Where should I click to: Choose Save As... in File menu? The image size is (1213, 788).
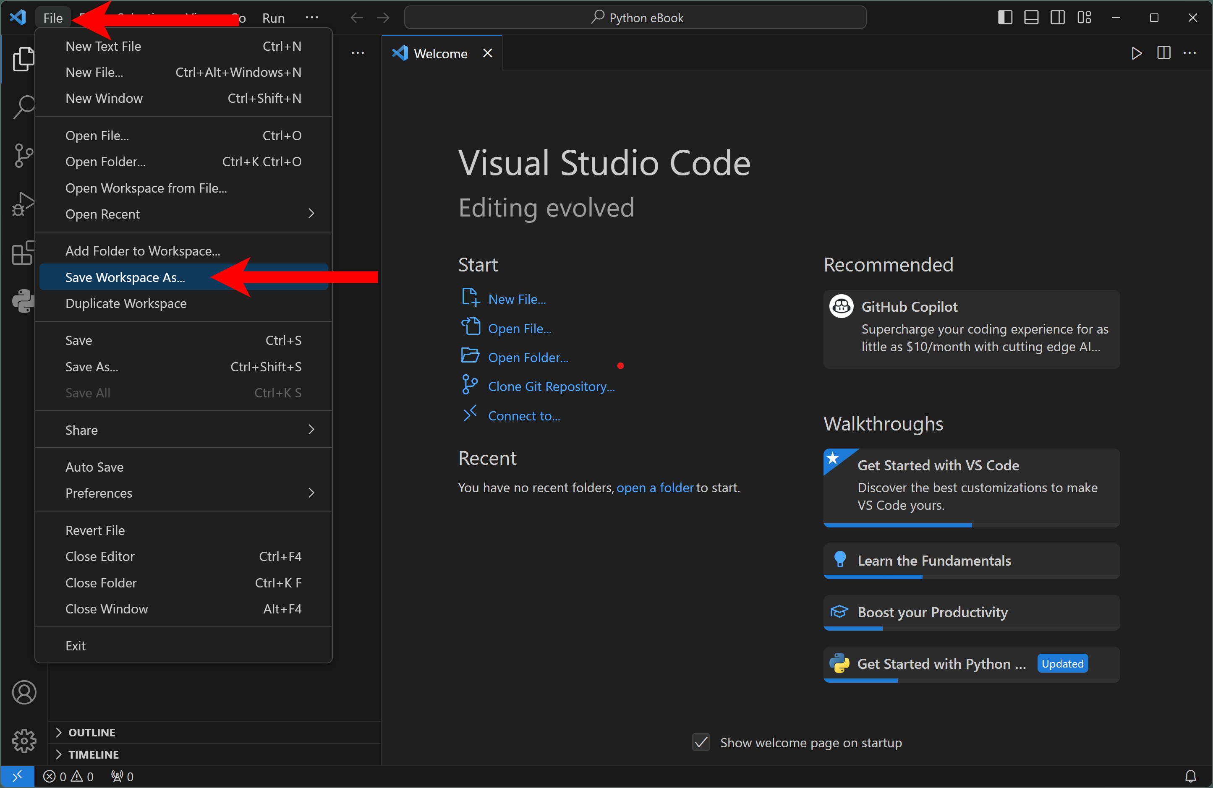pos(183,367)
